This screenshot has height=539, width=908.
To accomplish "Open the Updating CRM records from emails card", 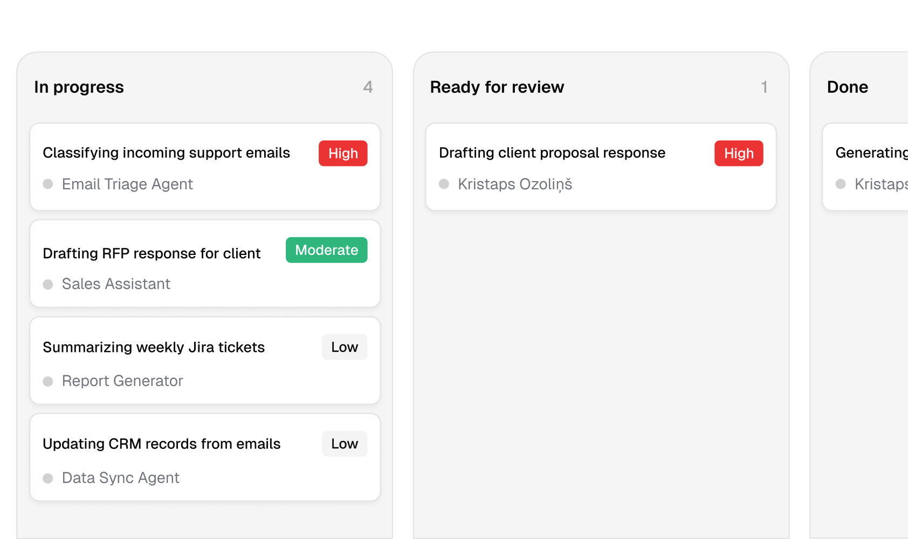I will (162, 444).
